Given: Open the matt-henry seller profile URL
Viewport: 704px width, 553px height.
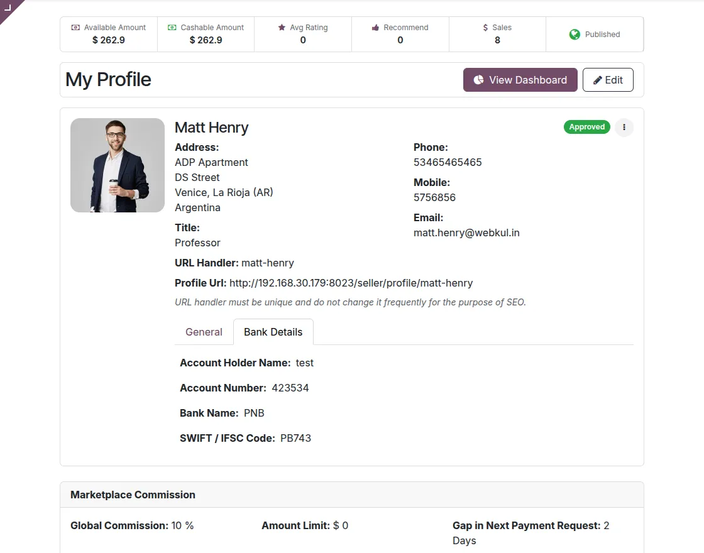Looking at the screenshot, I should click(x=351, y=283).
